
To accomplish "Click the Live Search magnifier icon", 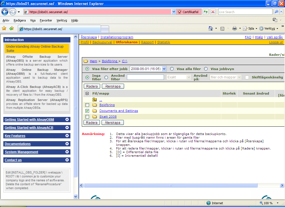I will click(x=276, y=12).
